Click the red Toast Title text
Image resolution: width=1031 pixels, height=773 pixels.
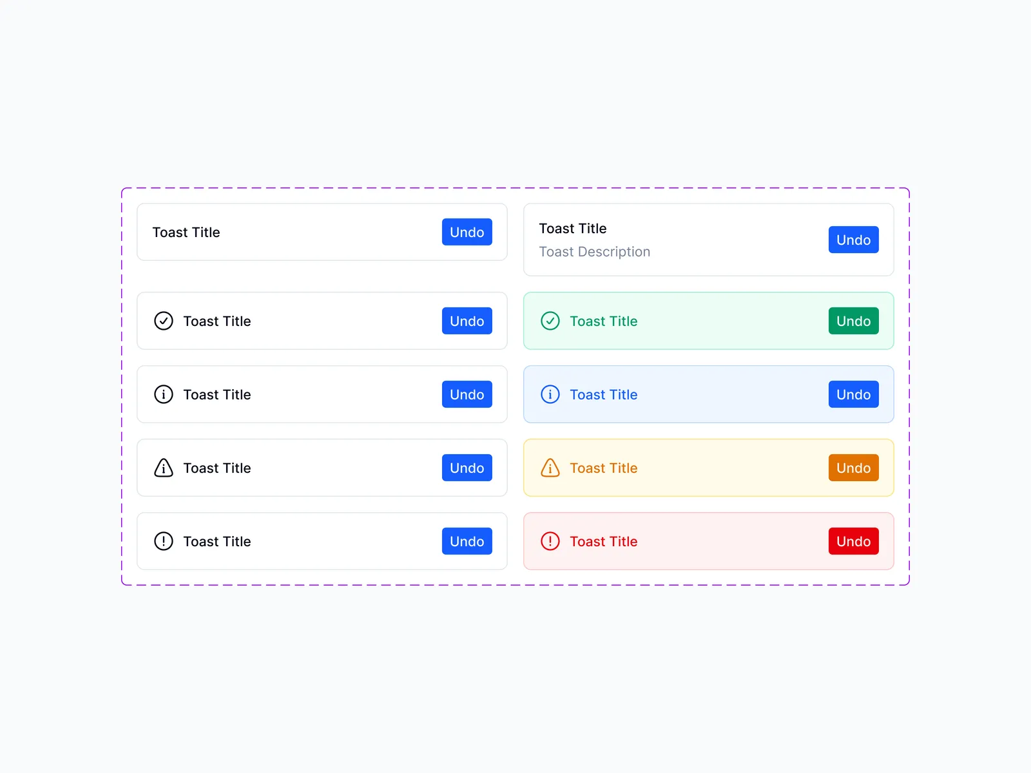(603, 542)
